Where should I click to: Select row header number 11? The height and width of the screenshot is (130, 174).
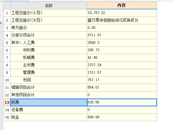(7, 88)
